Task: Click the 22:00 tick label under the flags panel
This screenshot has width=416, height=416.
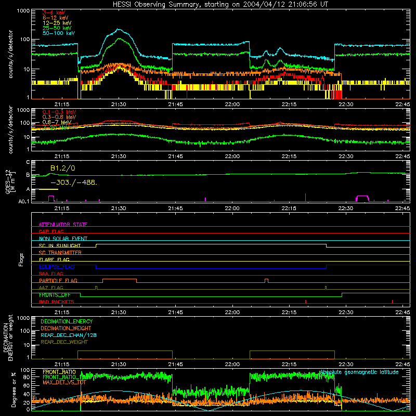Action: [x=232, y=313]
